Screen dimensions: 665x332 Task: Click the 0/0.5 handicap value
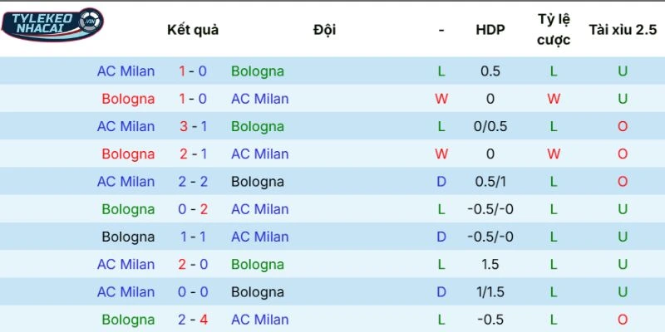[490, 126]
